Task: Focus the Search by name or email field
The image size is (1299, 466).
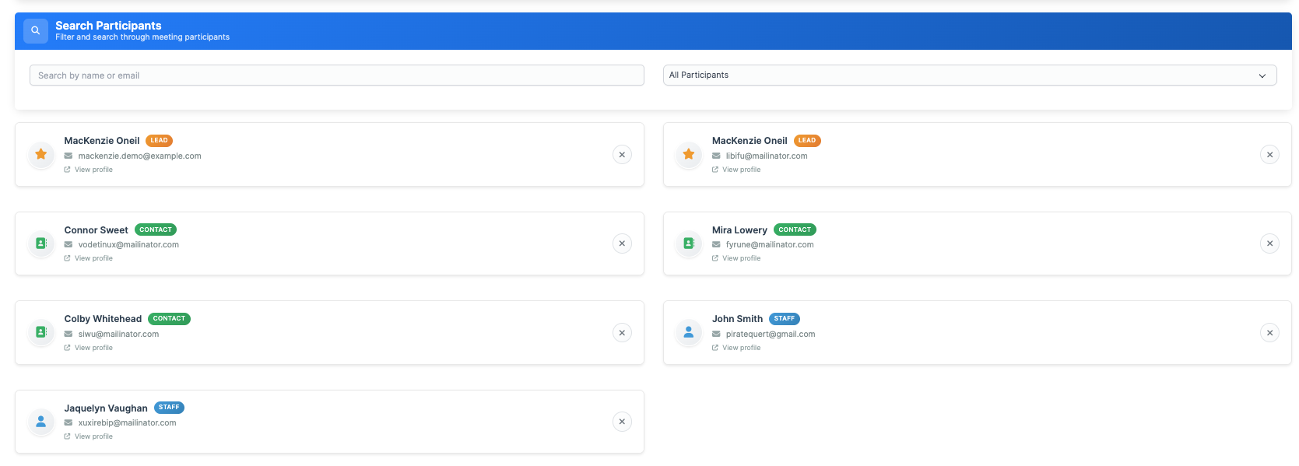Action: tap(336, 75)
